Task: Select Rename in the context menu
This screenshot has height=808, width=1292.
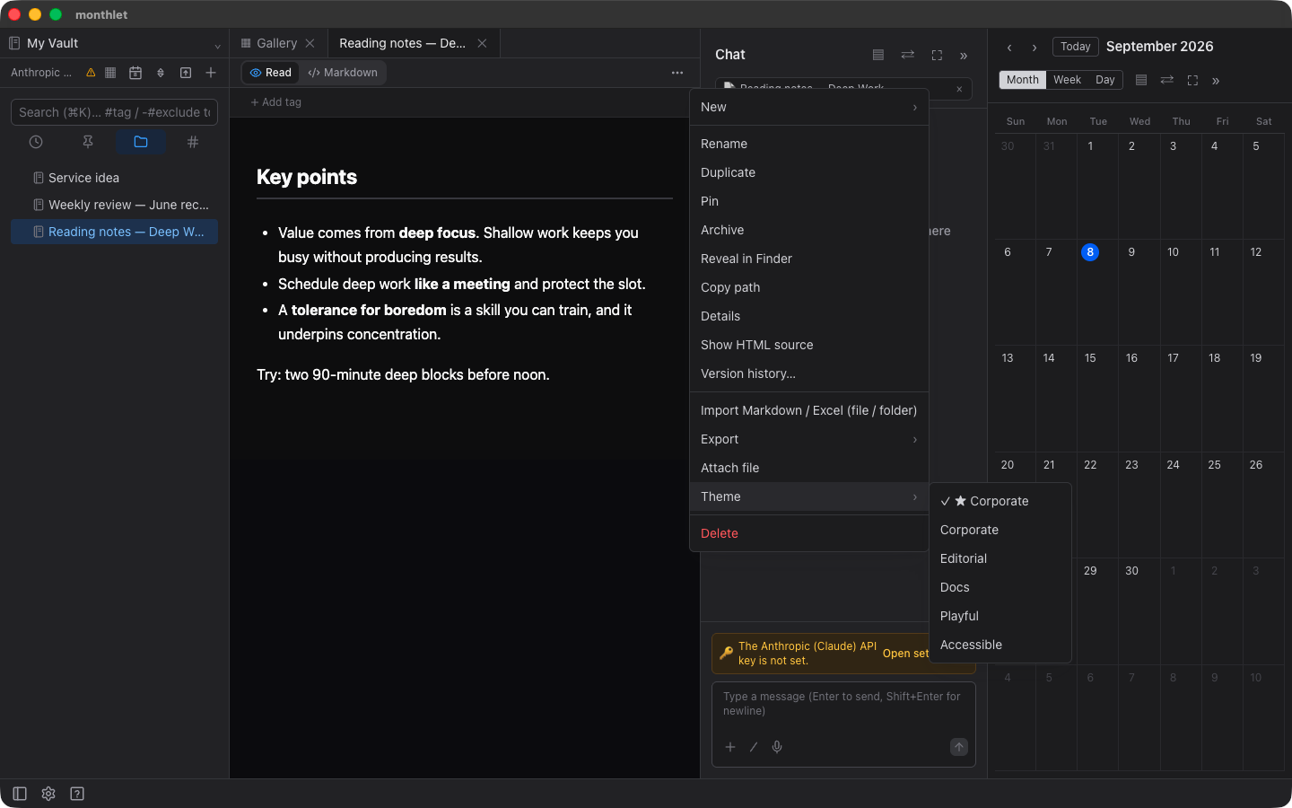Action: pyautogui.click(x=808, y=144)
